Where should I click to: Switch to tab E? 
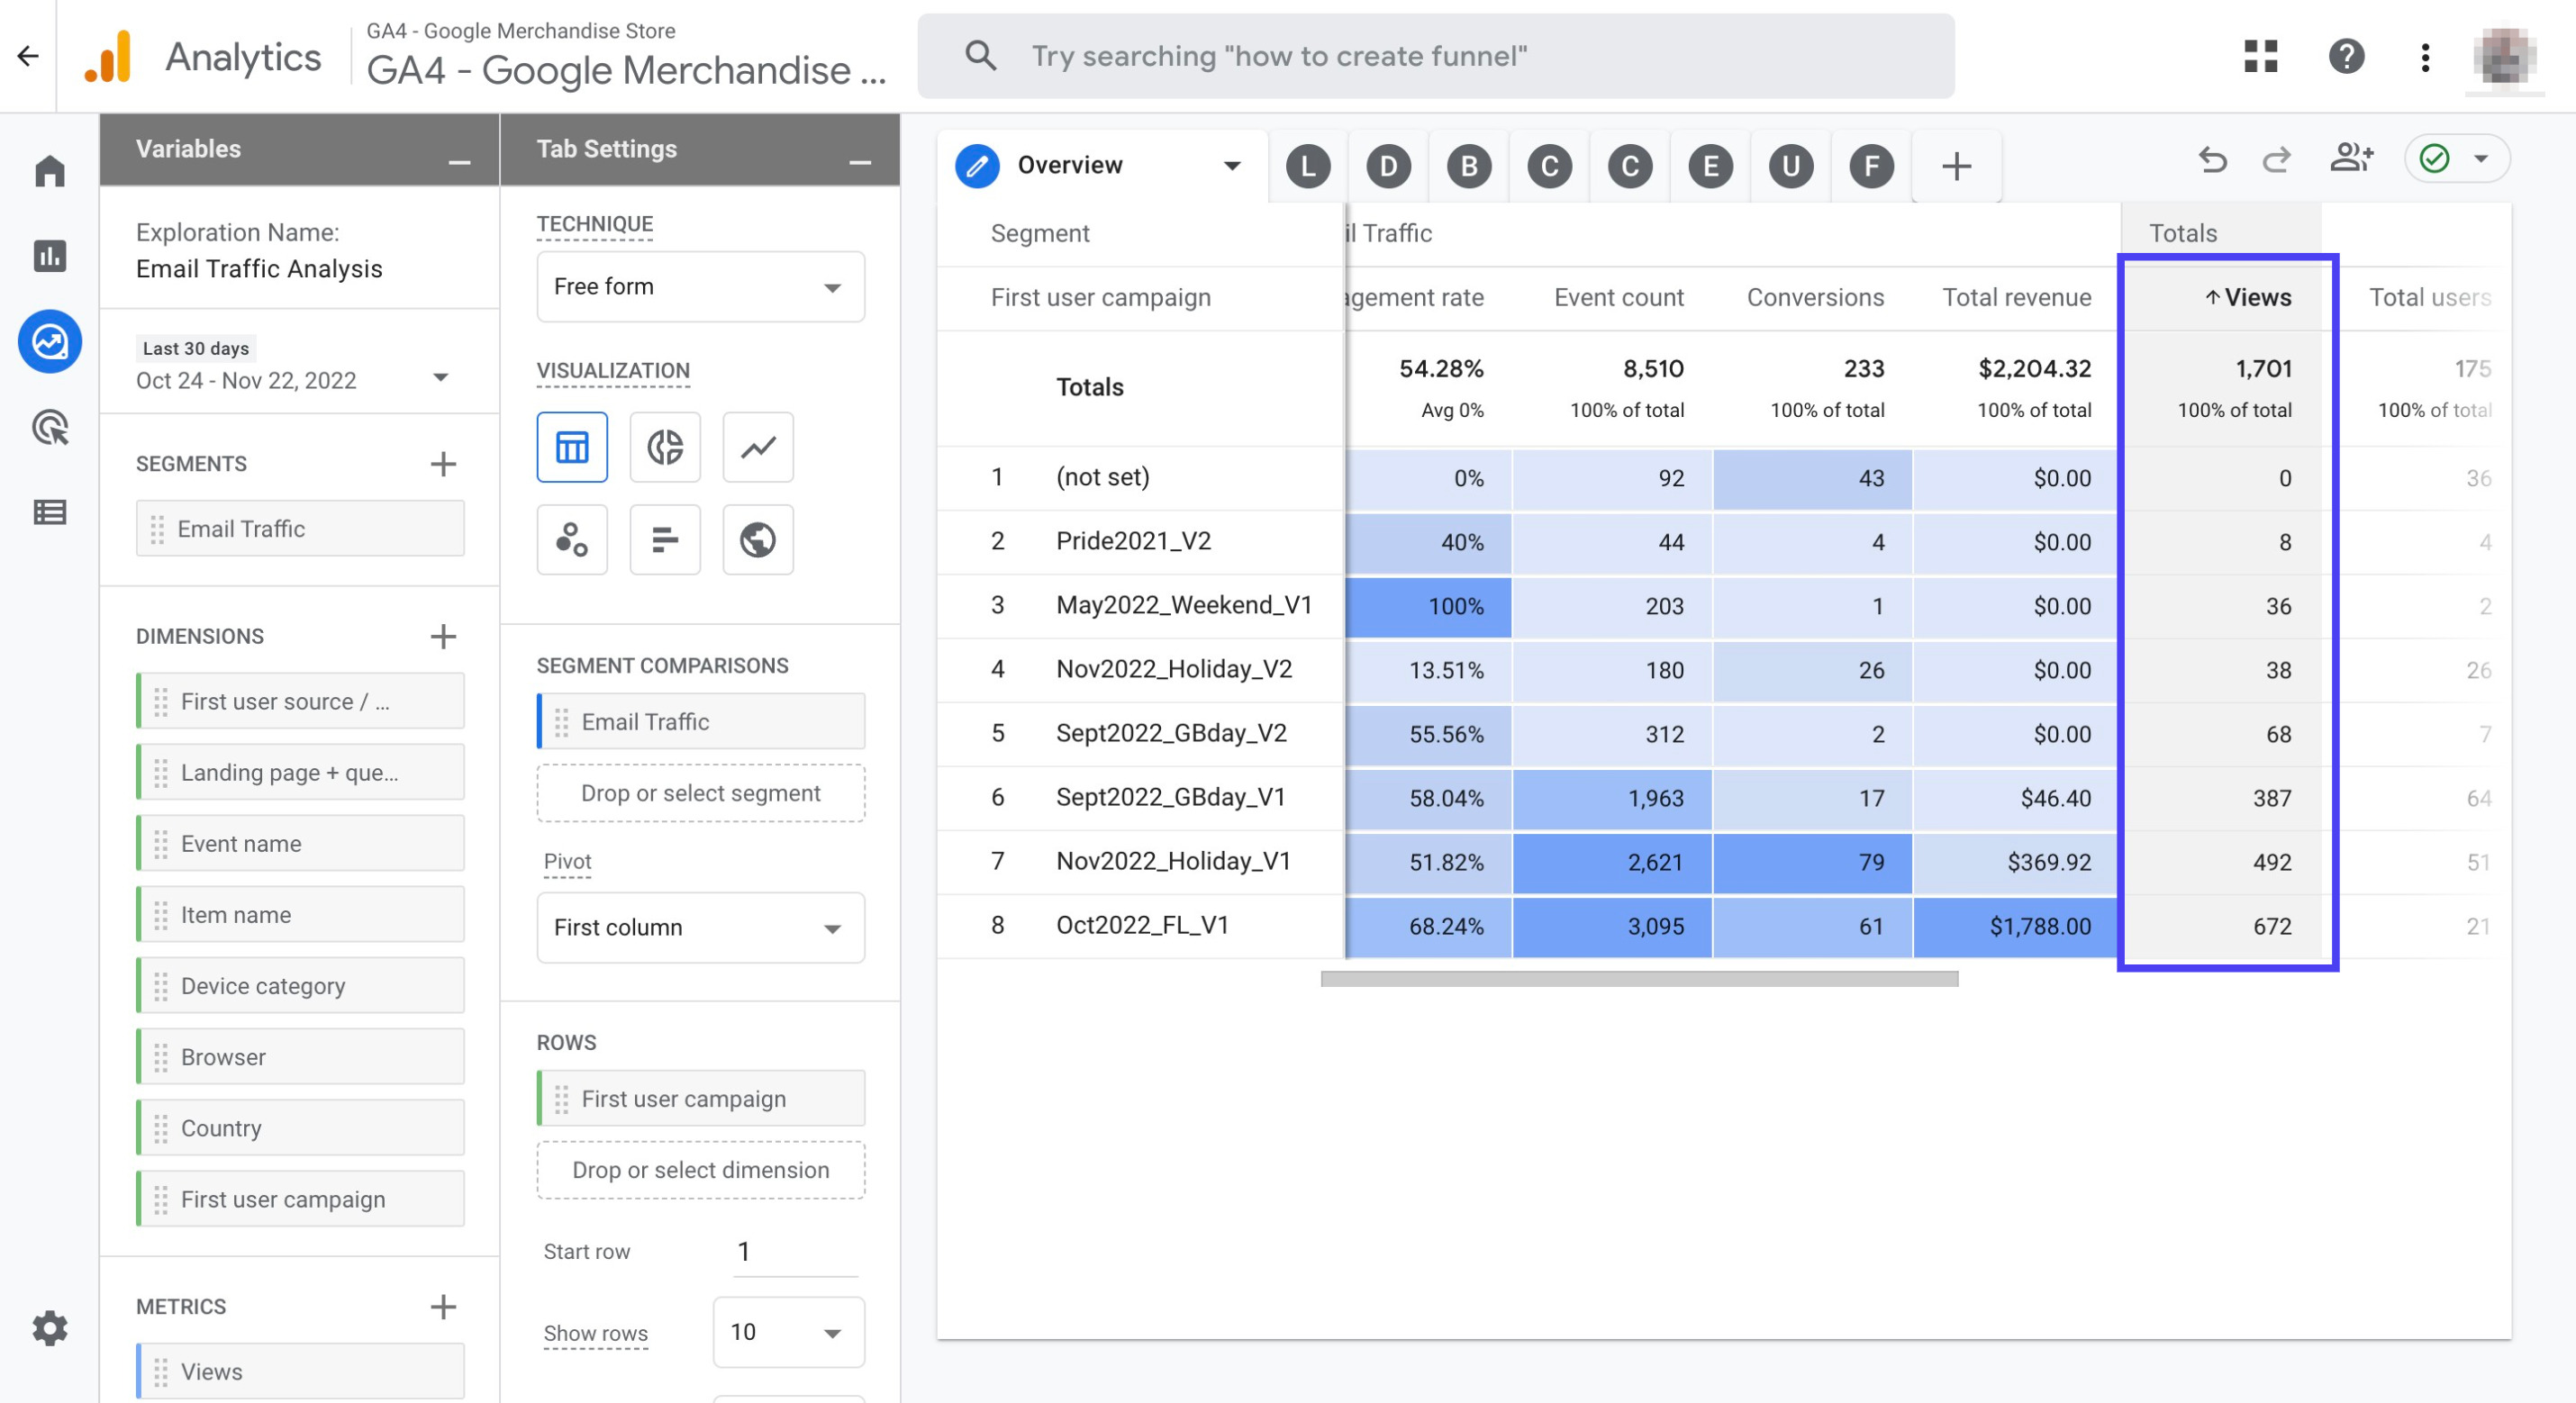click(x=1710, y=166)
